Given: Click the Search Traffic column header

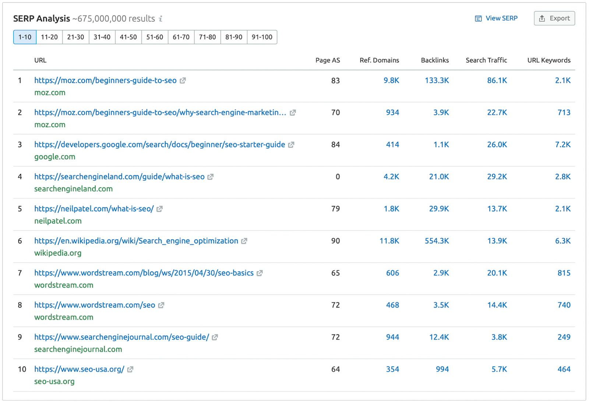Looking at the screenshot, I should [x=486, y=60].
